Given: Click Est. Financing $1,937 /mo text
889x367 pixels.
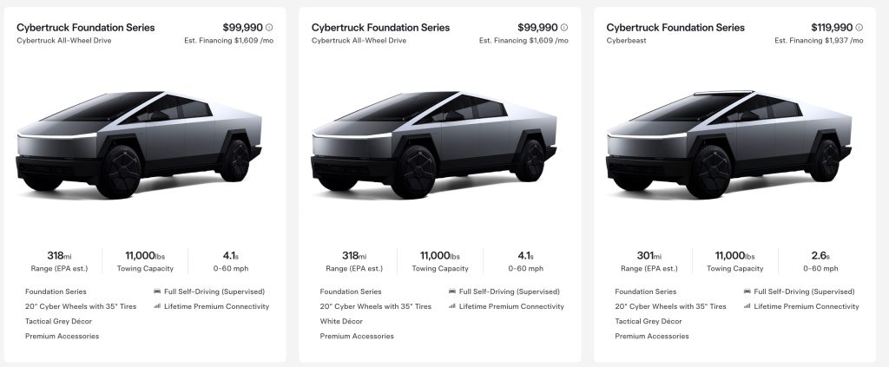Looking at the screenshot, I should click(x=819, y=41).
